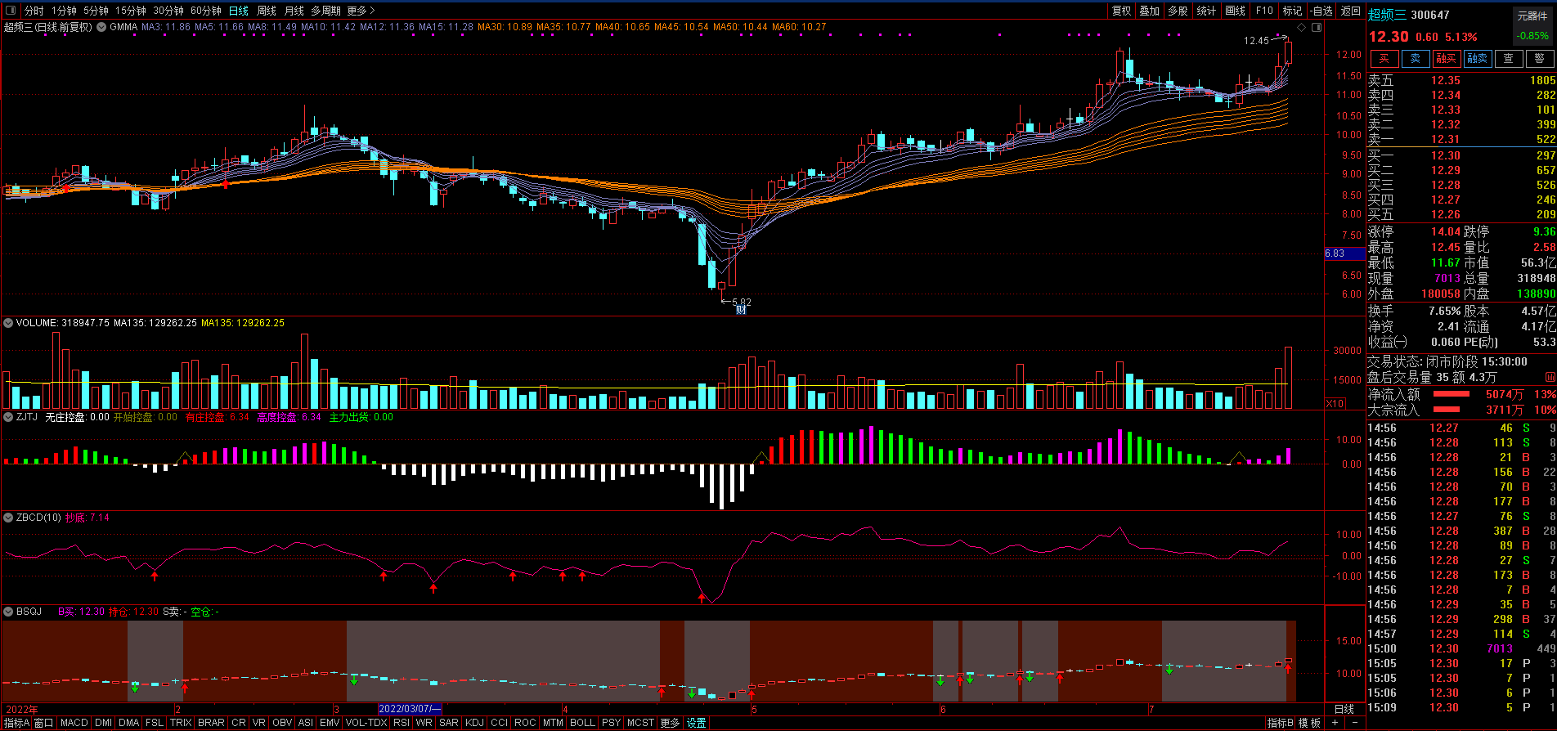Open the F10 company info
This screenshot has height=731, width=1557.
coord(1264,11)
